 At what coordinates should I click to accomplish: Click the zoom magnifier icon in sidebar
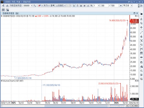(141, 71)
